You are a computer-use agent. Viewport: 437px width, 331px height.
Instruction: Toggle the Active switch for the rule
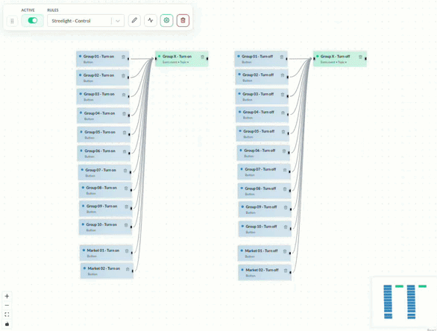click(33, 20)
